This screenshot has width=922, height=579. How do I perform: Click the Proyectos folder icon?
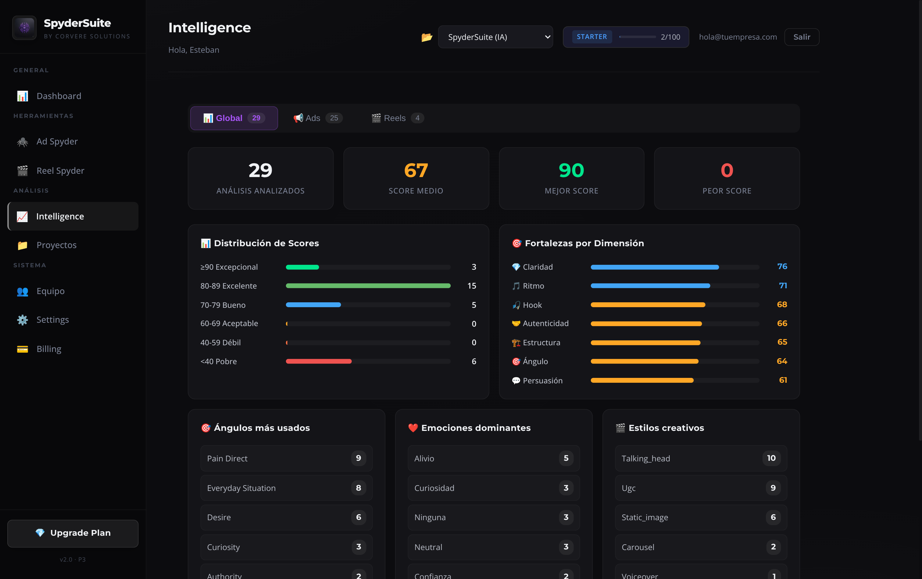pyautogui.click(x=23, y=245)
